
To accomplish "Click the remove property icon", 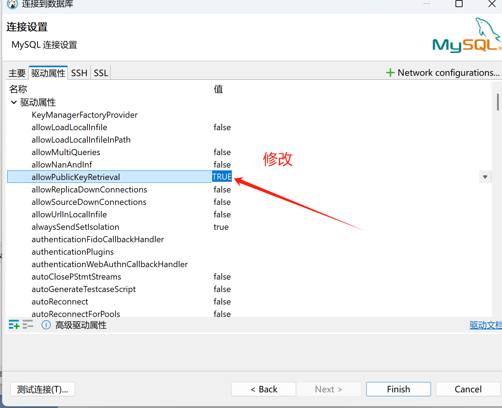I will tap(28, 324).
